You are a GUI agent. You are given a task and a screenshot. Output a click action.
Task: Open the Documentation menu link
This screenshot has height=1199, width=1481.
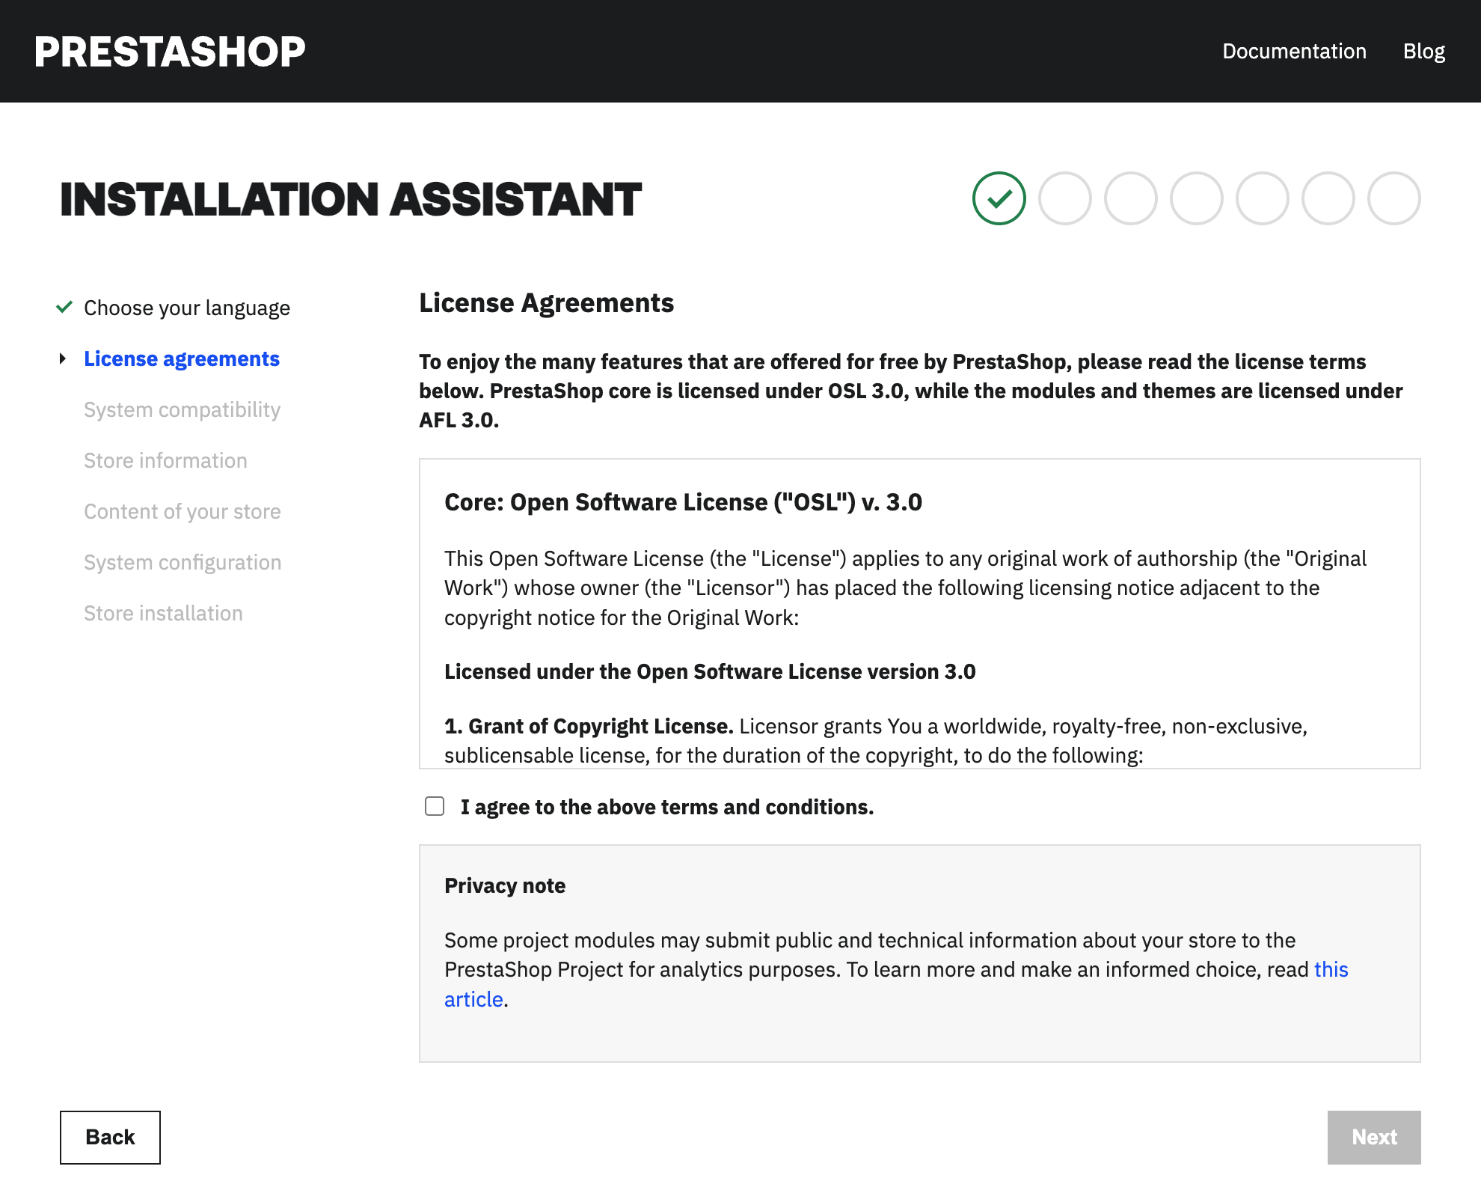pyautogui.click(x=1294, y=51)
